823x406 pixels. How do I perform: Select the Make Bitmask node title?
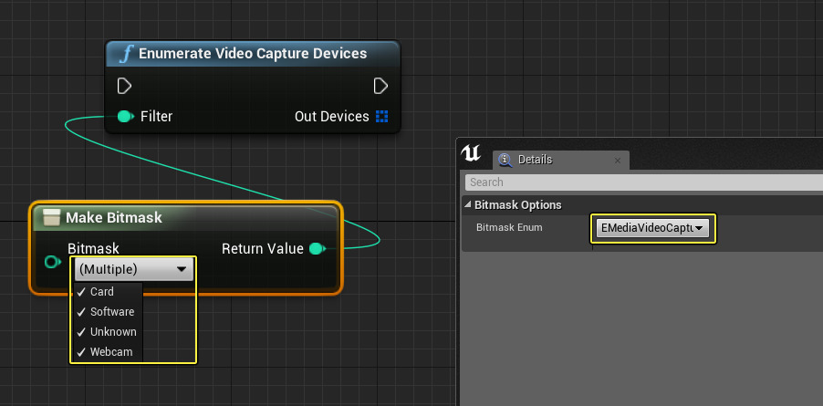coord(114,217)
